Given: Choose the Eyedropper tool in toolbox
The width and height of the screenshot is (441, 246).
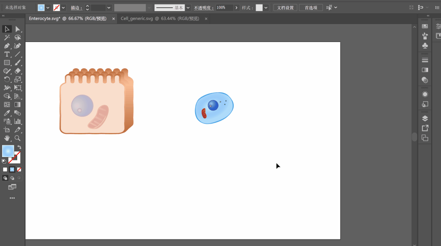Looking at the screenshot, I should (x=7, y=113).
